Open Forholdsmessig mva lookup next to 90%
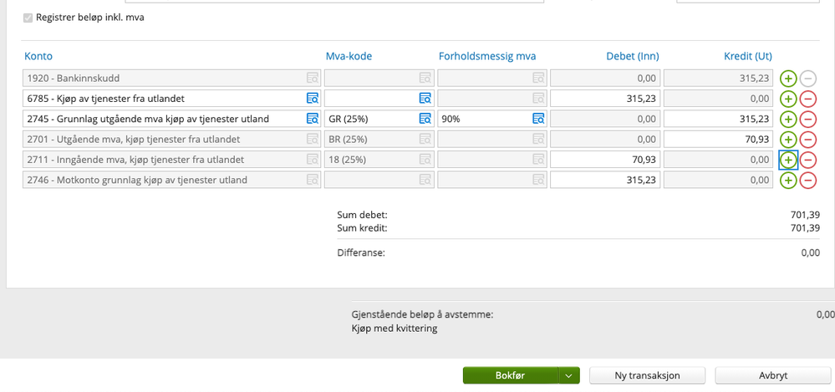 click(x=539, y=119)
